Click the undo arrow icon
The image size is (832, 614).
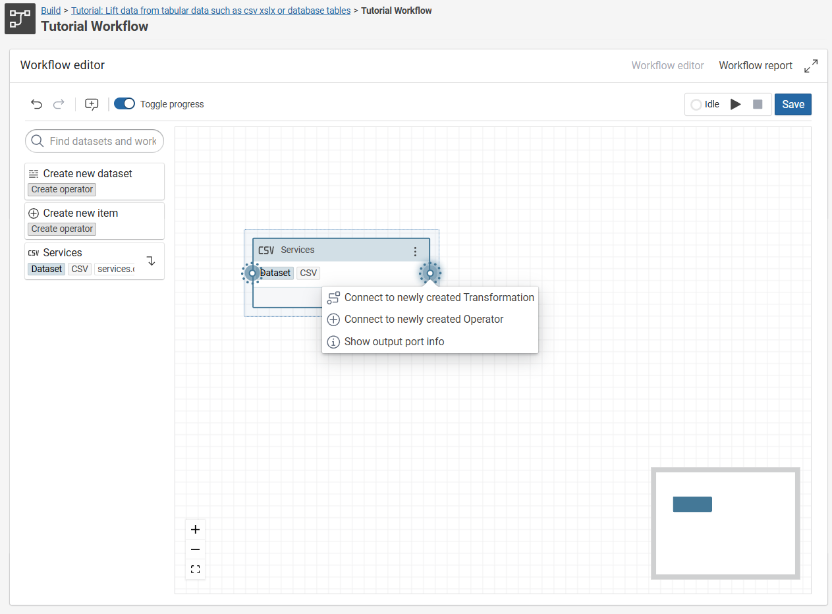[37, 104]
